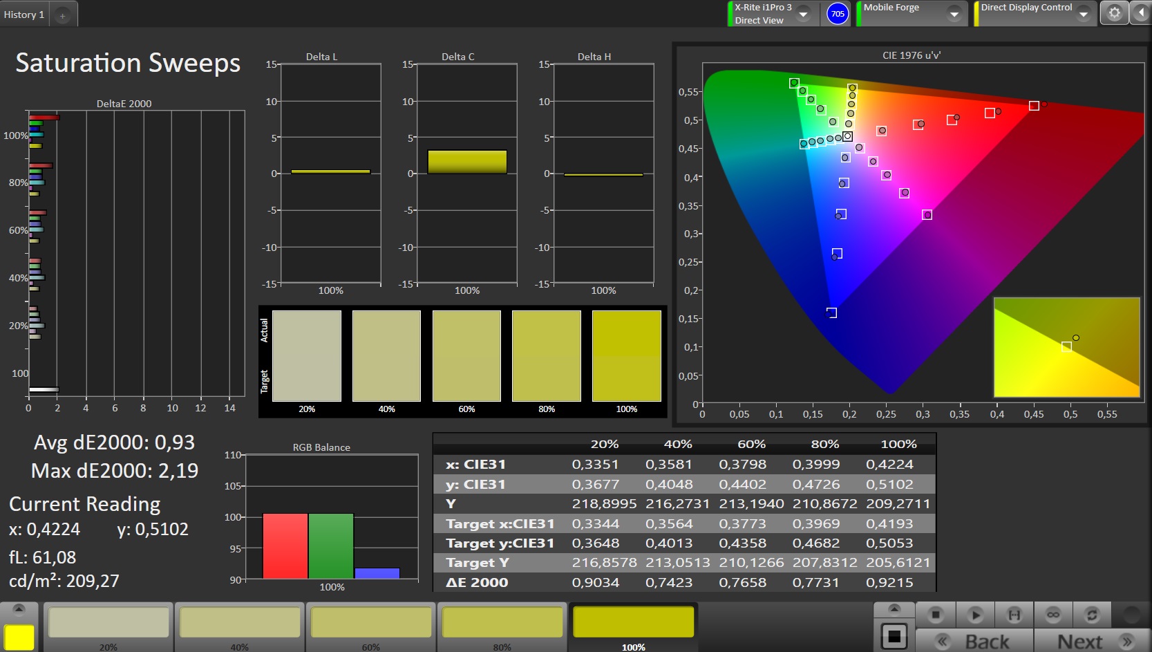Open the Mobile Forge source dropdown
Screen dimensions: 1152x652
(954, 14)
